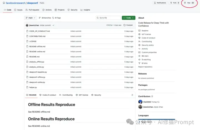This screenshot has width=200, height=130.
Task: Open Code of conduct link in About
Action: (x=148, y=38)
